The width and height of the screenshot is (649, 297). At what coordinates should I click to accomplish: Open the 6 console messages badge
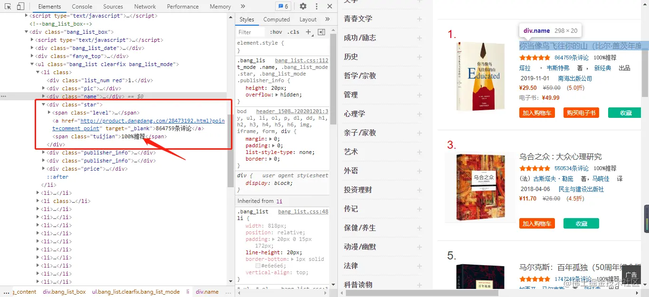pyautogui.click(x=283, y=7)
